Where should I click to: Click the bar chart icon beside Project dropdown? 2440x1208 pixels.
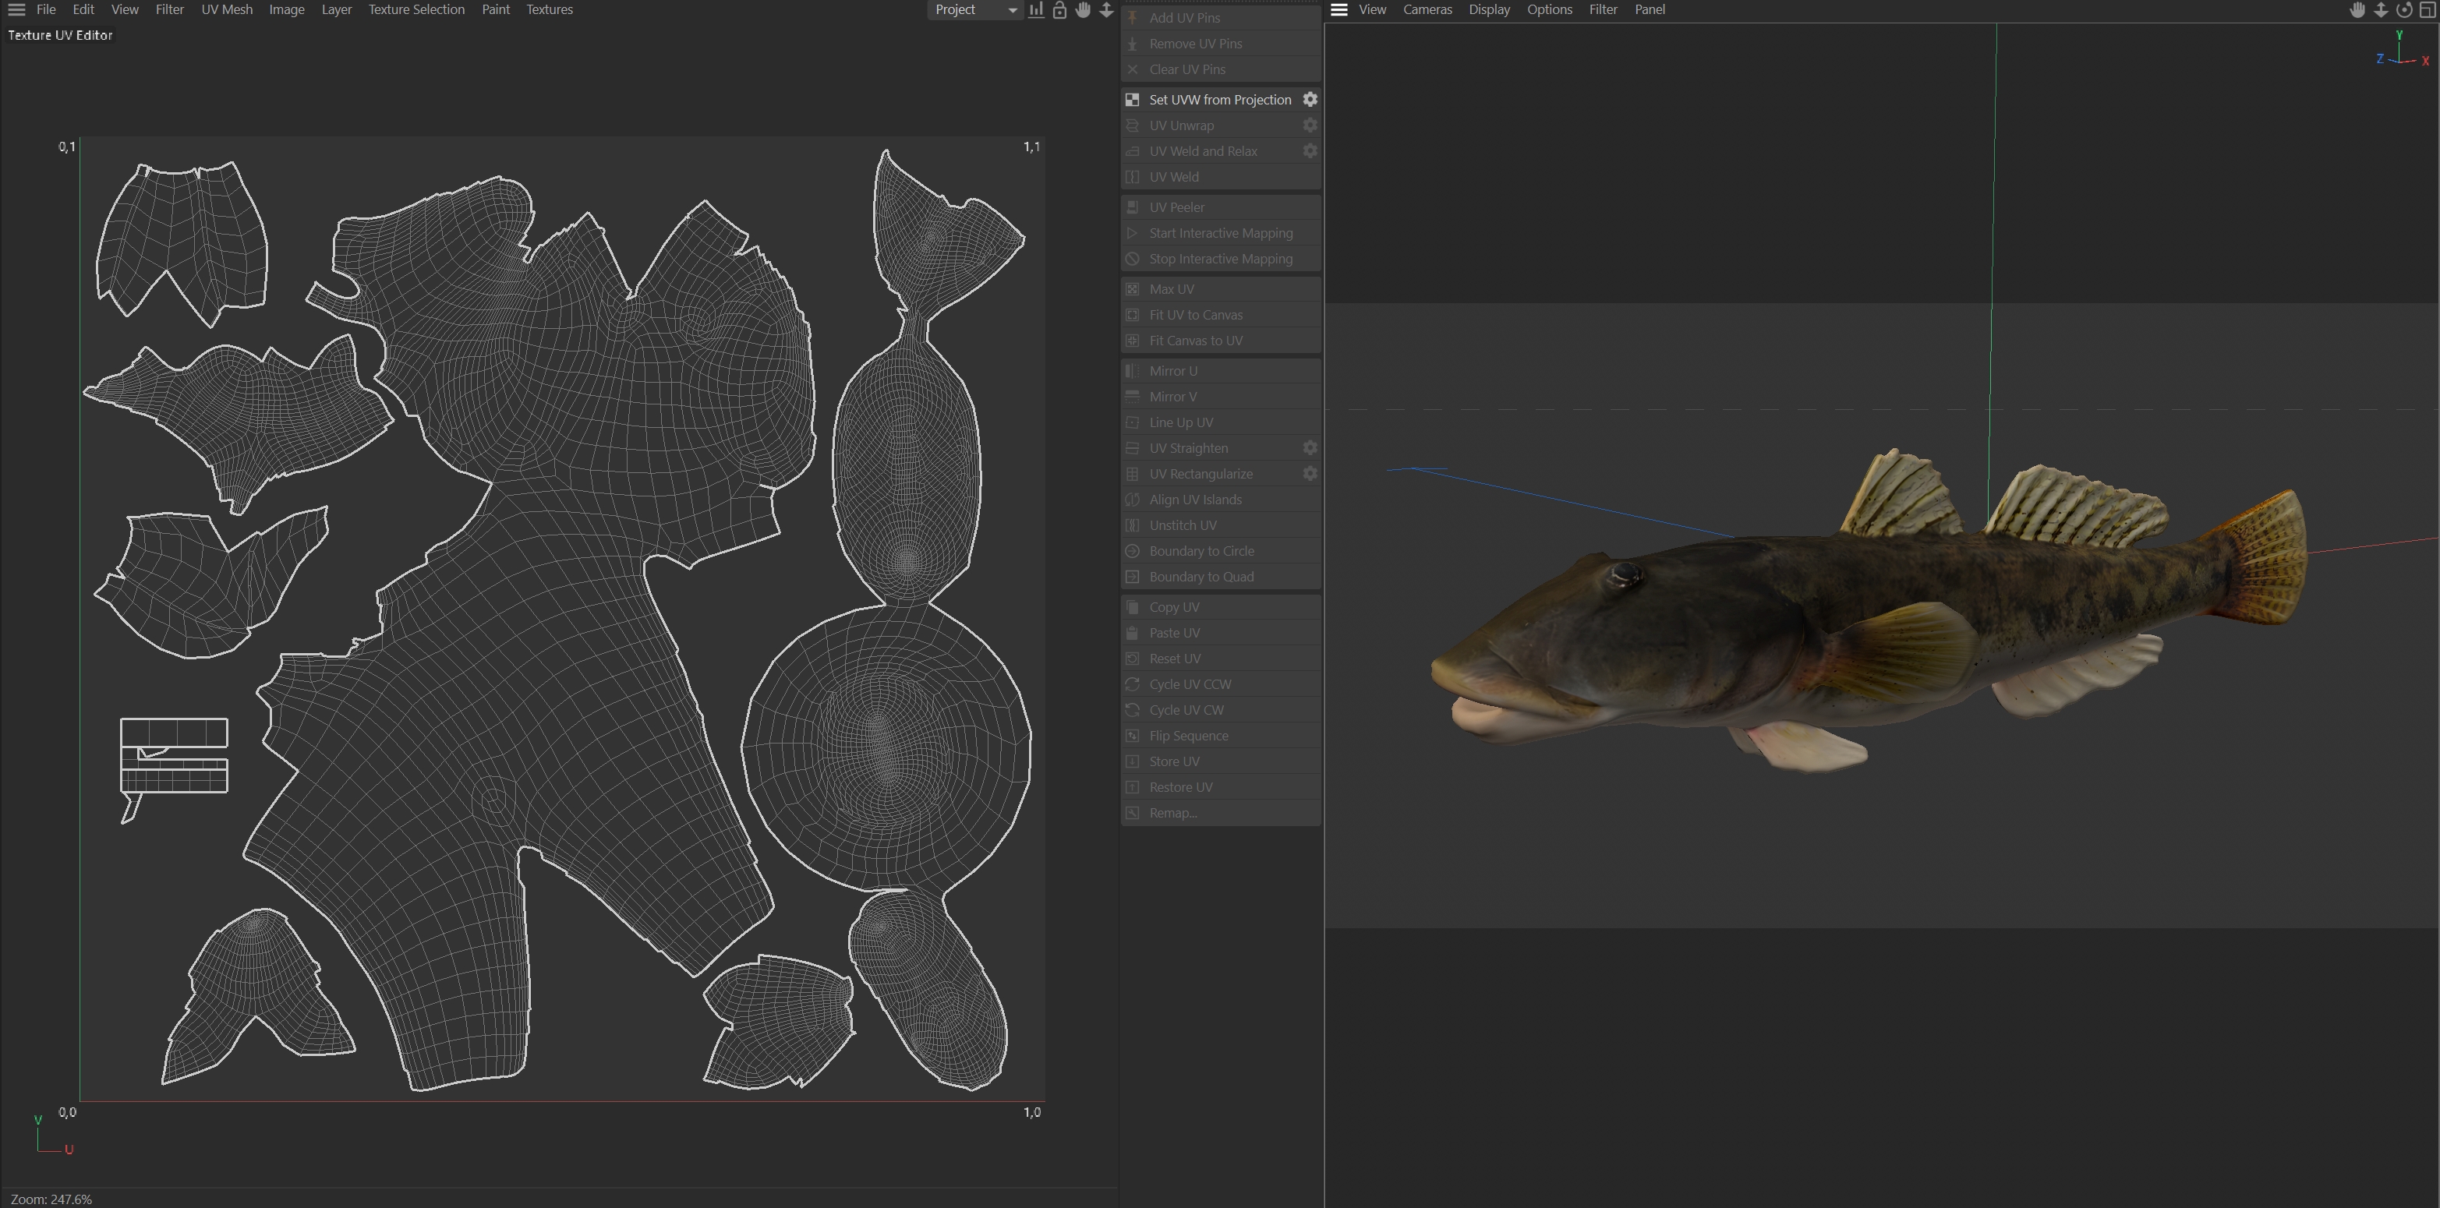click(1036, 9)
